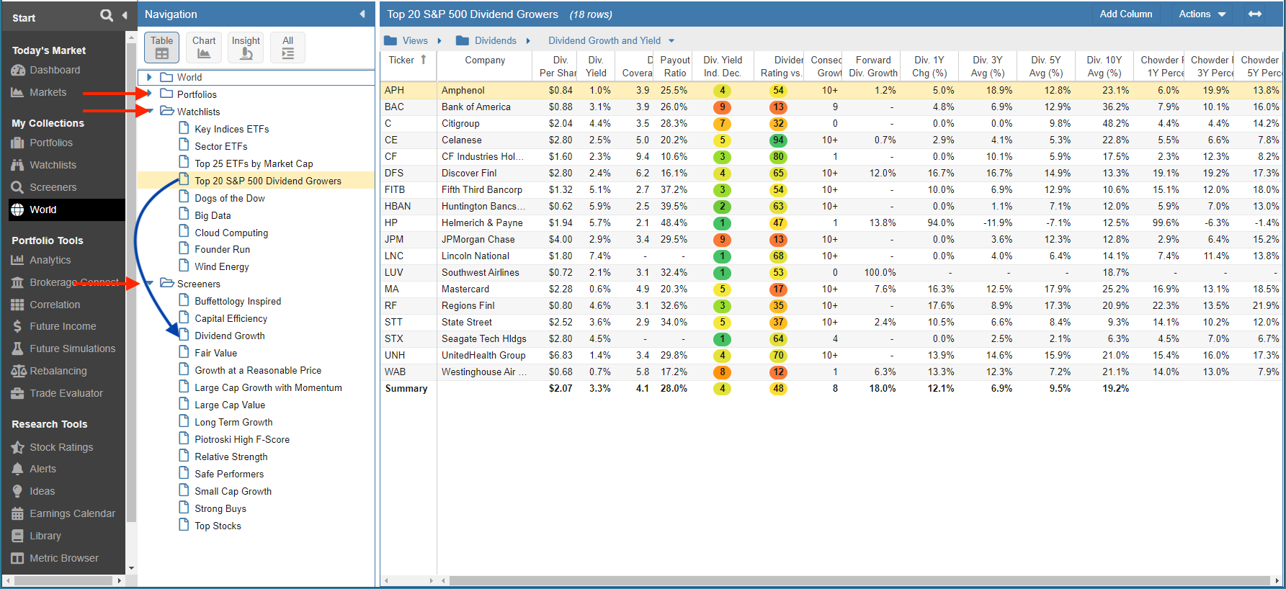Switch to Insight view tab
This screenshot has width=1286, height=589.
(x=246, y=48)
